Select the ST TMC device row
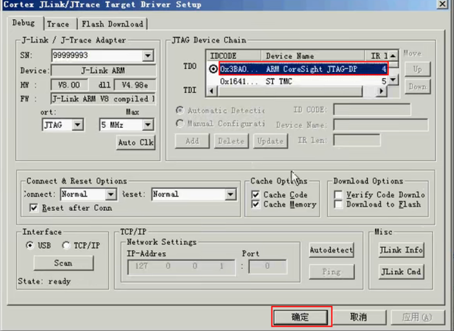The height and width of the screenshot is (331, 454). (x=303, y=82)
